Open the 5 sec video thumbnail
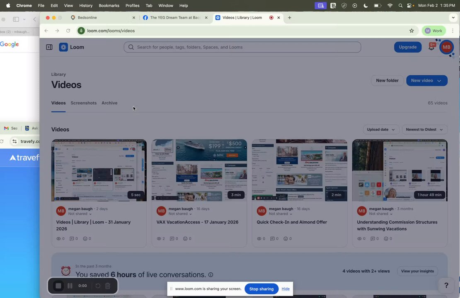This screenshot has height=298, width=460. [99, 170]
